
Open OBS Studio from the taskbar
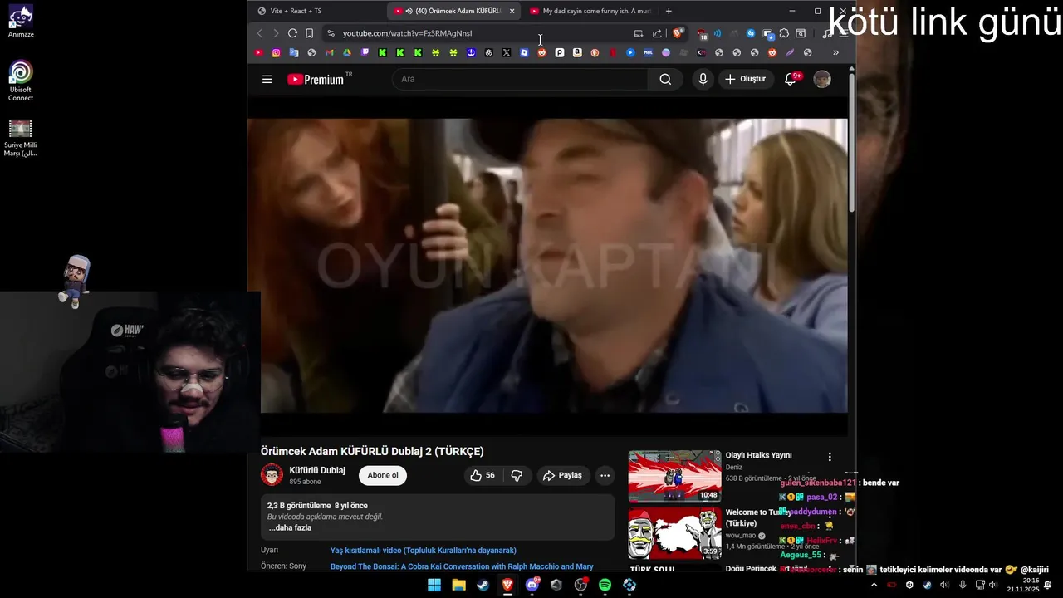[580, 585]
